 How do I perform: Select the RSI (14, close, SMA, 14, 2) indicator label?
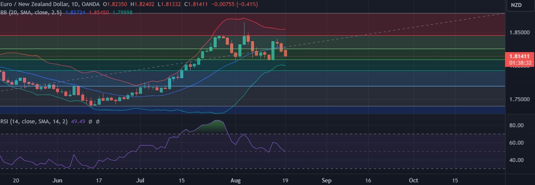pyautogui.click(x=34, y=122)
